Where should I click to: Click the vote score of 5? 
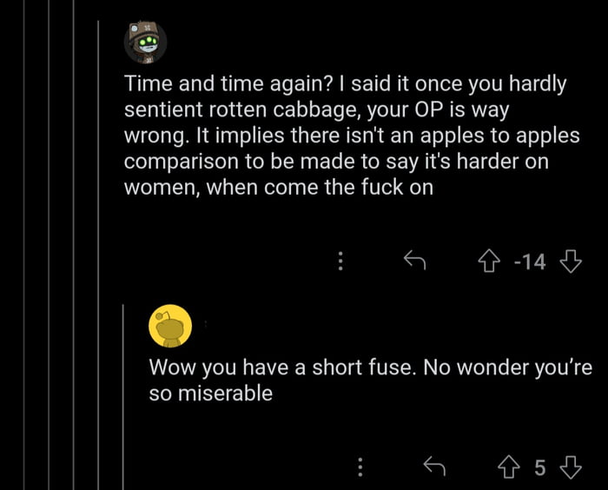[x=539, y=468]
